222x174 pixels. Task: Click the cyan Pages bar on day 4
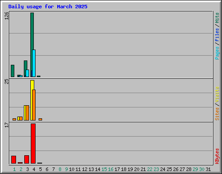tap(34, 63)
